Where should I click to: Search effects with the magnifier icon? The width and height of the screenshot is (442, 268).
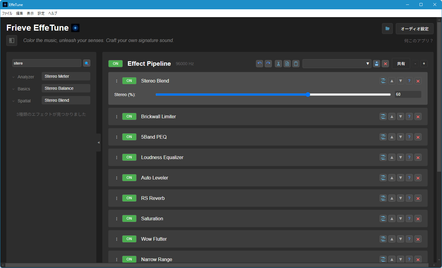[87, 63]
